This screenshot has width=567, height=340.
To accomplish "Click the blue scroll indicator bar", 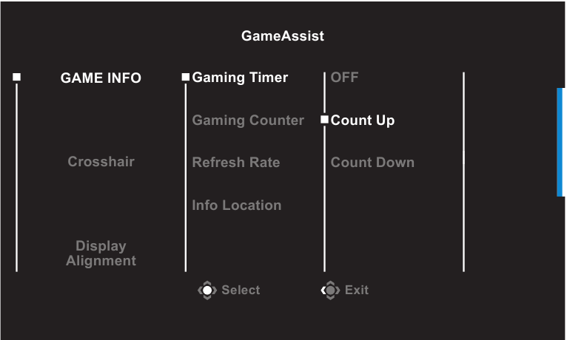I will tap(560, 142).
